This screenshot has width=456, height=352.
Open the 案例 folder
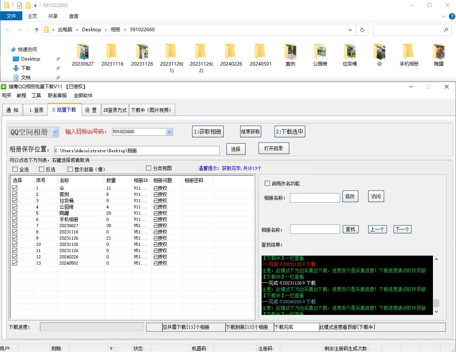tap(290, 55)
